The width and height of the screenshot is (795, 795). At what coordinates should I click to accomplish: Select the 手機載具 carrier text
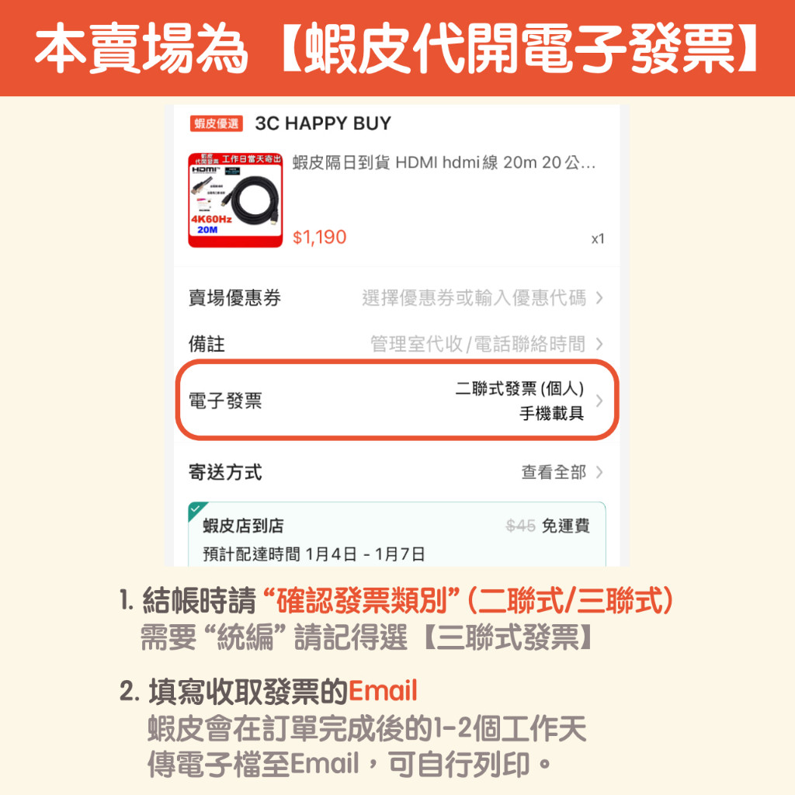(552, 413)
